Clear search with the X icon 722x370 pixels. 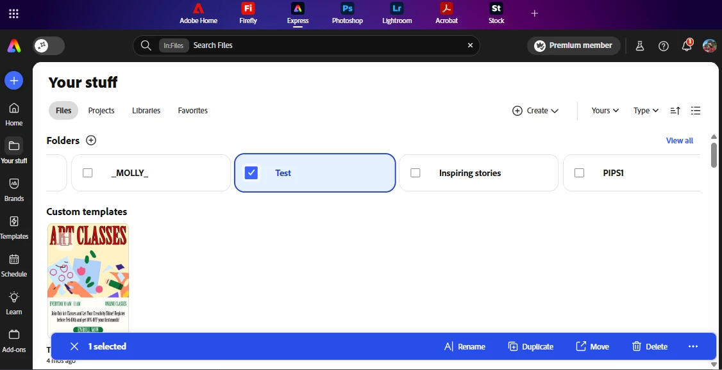pyautogui.click(x=470, y=45)
